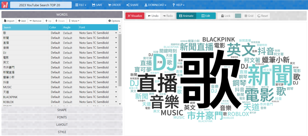Open font dropdown for '英文' row
Viewport: 308px width, 136px height.
tap(116, 62)
